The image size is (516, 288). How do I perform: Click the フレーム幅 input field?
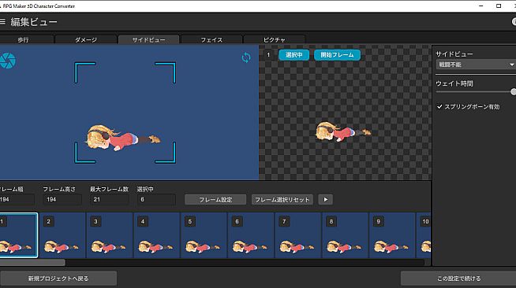(17, 199)
